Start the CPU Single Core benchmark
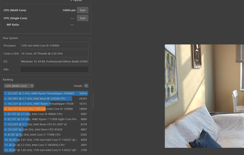This screenshot has height=155, width=244. [83, 18]
